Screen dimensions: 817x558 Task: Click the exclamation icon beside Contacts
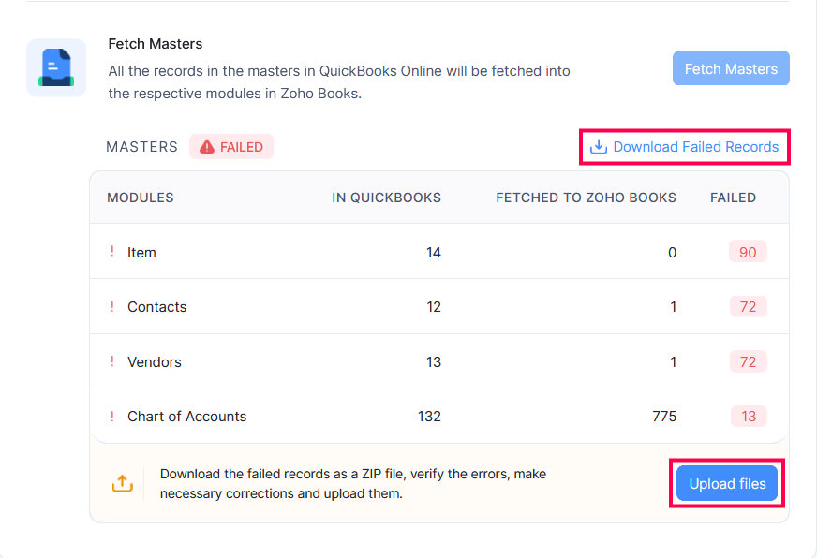pyautogui.click(x=112, y=307)
